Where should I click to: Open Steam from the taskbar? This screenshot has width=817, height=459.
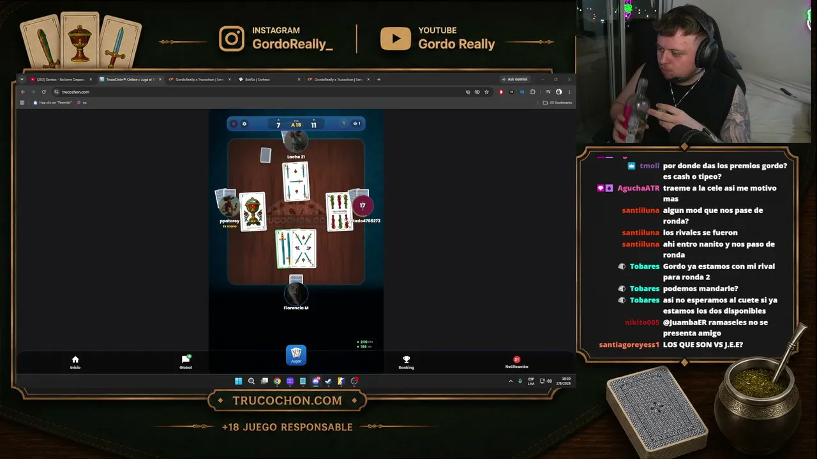click(328, 381)
